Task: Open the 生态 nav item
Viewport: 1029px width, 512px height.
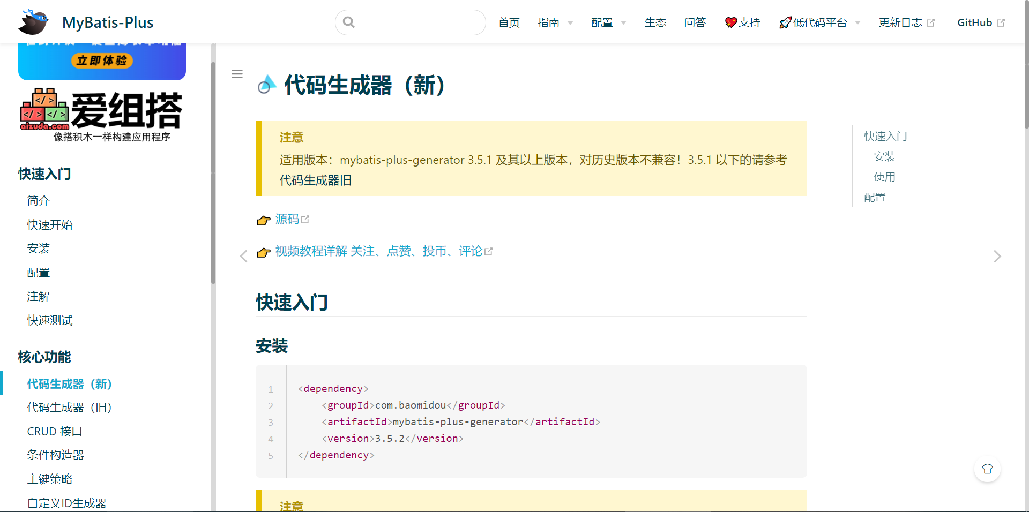Action: pos(655,22)
